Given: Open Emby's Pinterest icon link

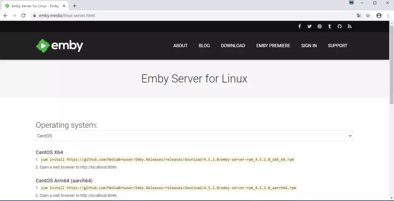Looking at the screenshot, I should [x=319, y=26].
